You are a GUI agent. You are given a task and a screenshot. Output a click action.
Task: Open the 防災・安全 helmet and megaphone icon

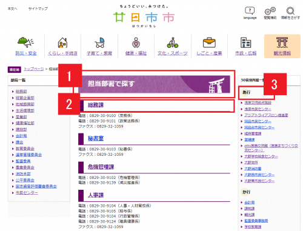point(26,42)
